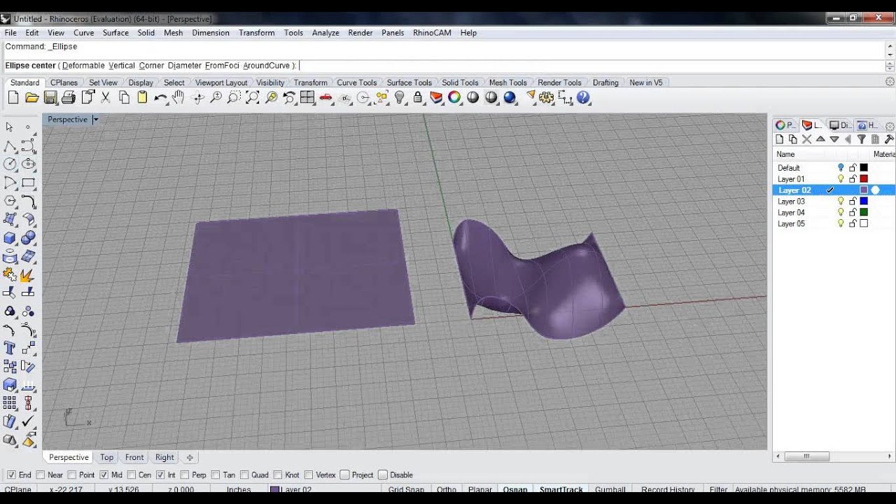This screenshot has width=896, height=504.
Task: Click the Explode icon in left sidebar
Action: tap(29, 275)
